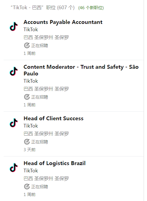Click hiring target icon under Head of Client Success
Viewport: 147px width, 201px height.
(27, 142)
